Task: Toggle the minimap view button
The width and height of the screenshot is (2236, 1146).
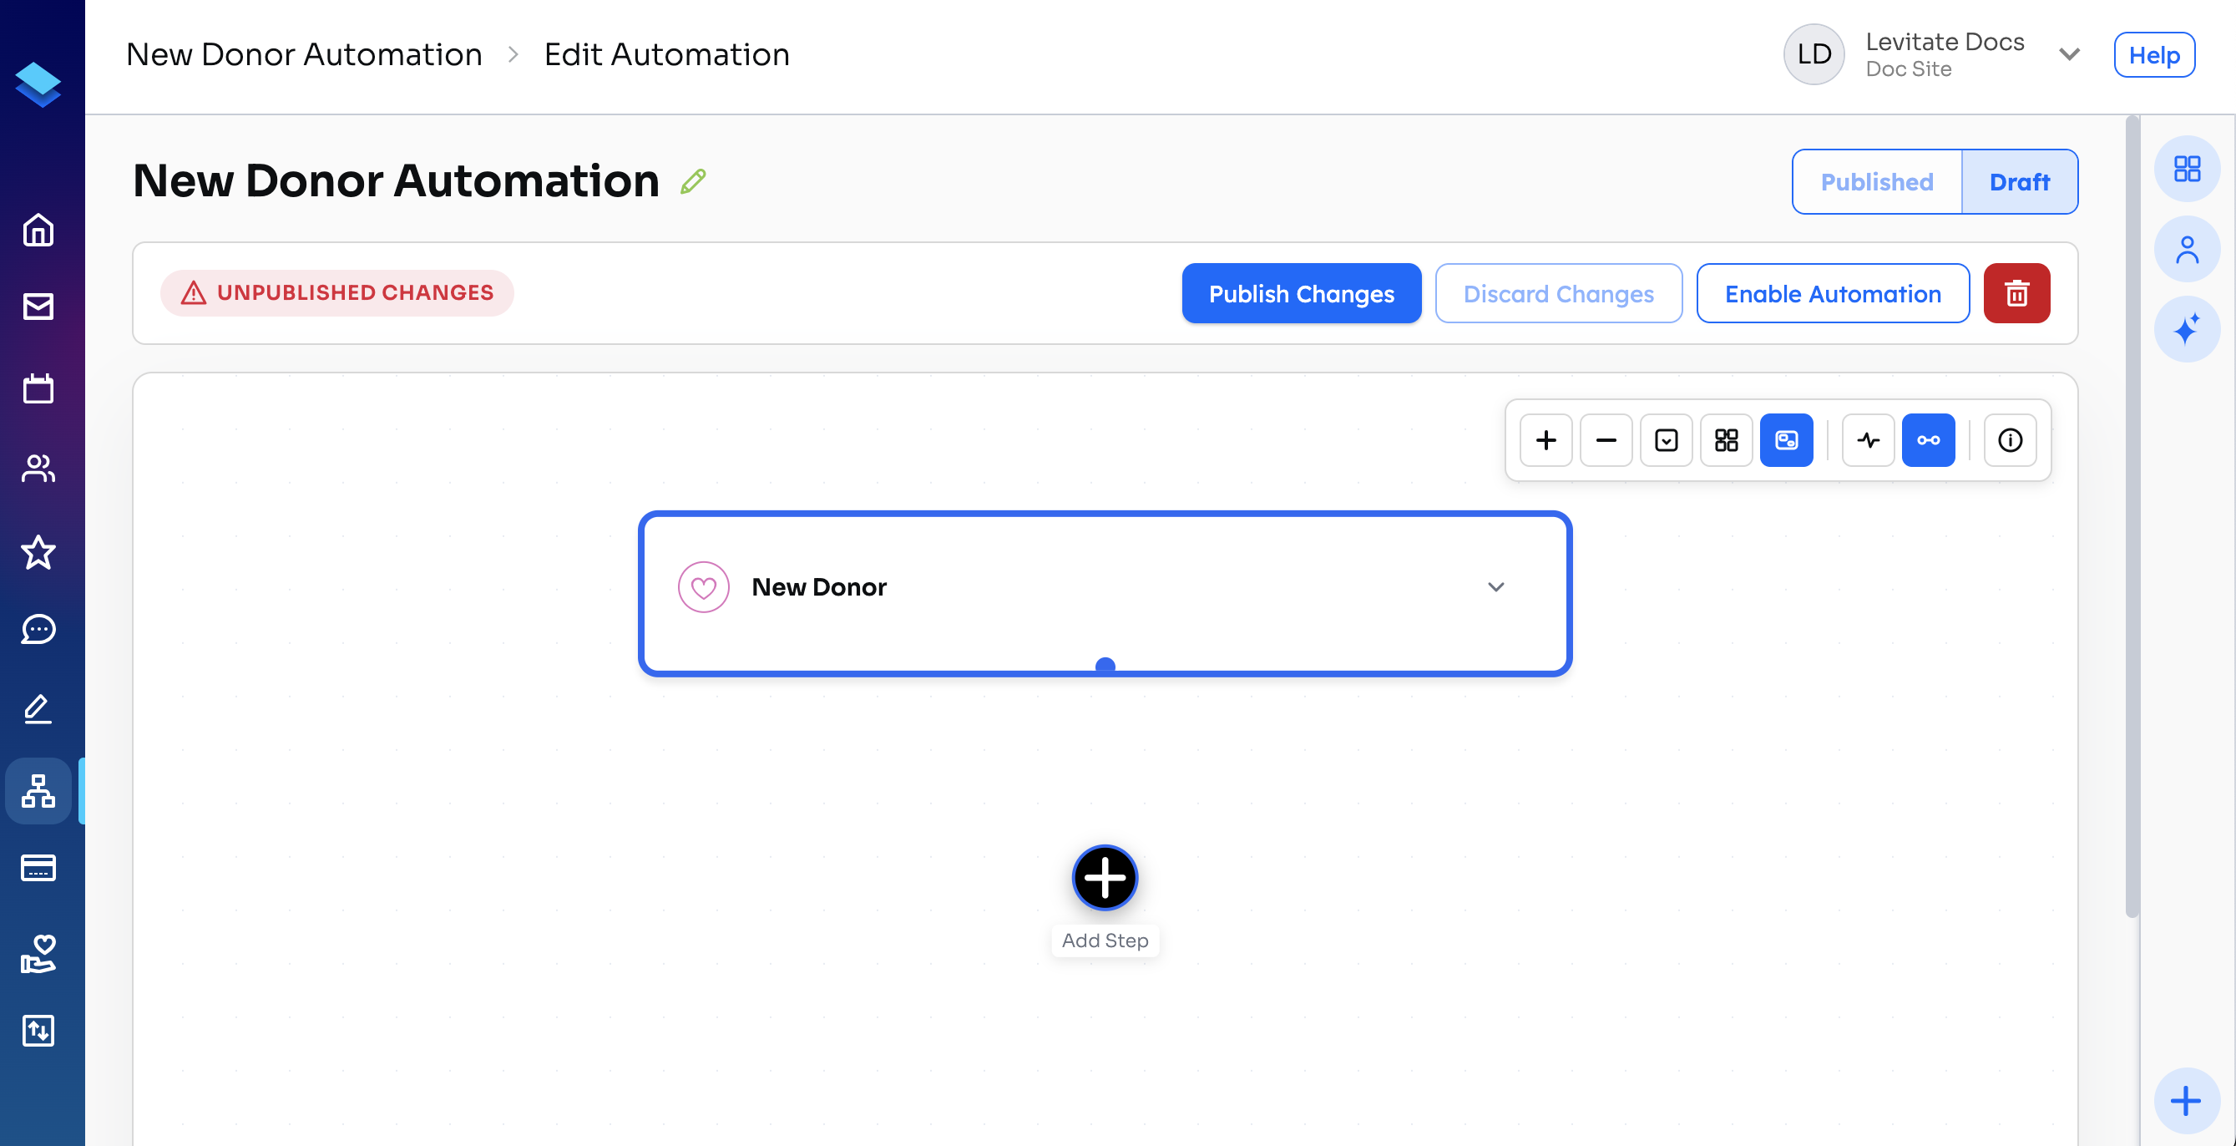Action: [1786, 440]
